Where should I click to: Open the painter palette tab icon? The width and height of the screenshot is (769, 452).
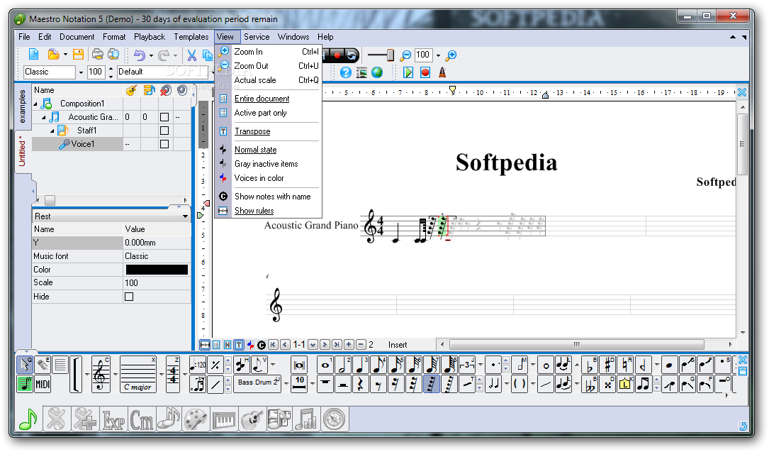pyautogui.click(x=196, y=419)
